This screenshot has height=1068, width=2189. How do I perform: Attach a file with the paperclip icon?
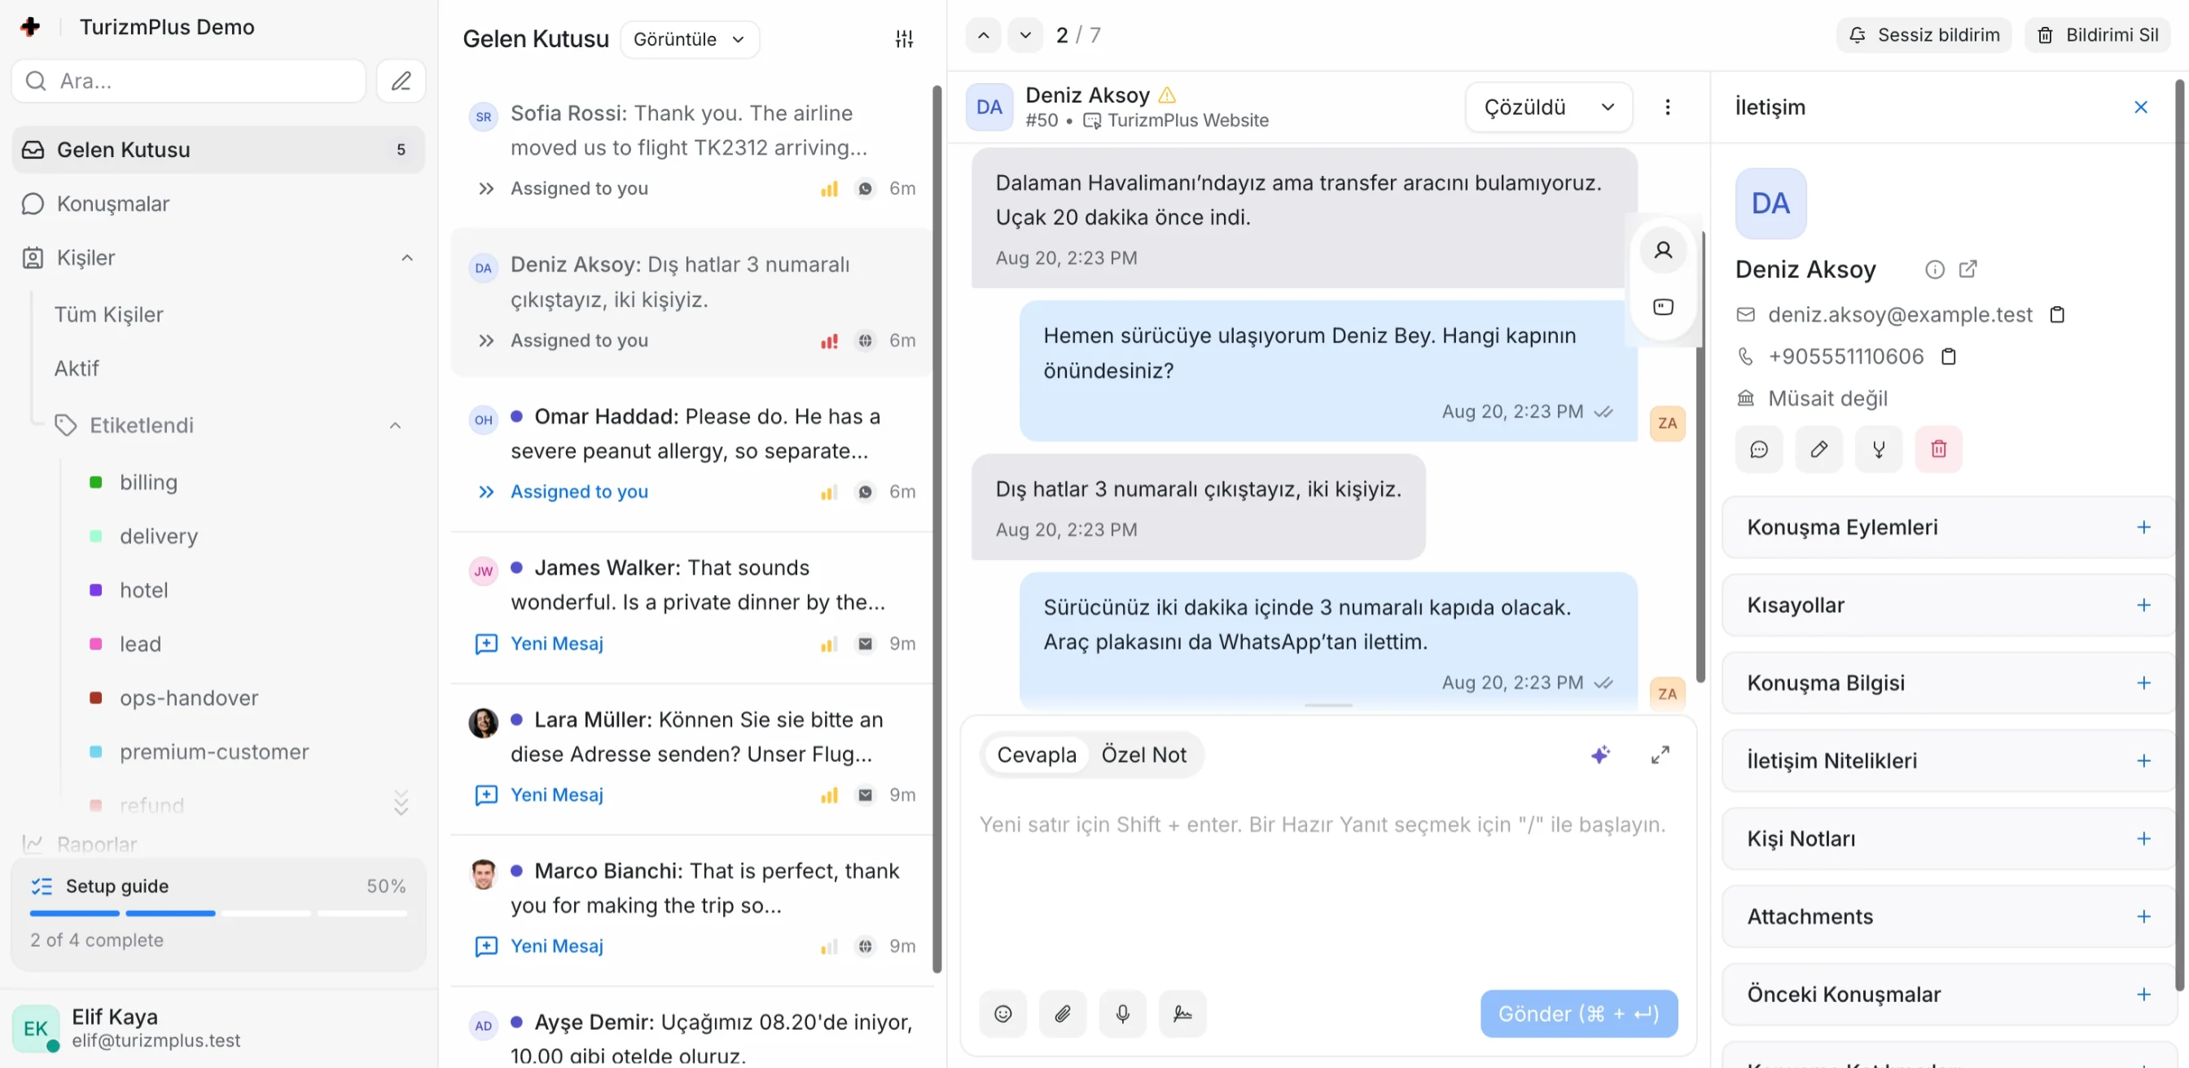[1063, 1013]
